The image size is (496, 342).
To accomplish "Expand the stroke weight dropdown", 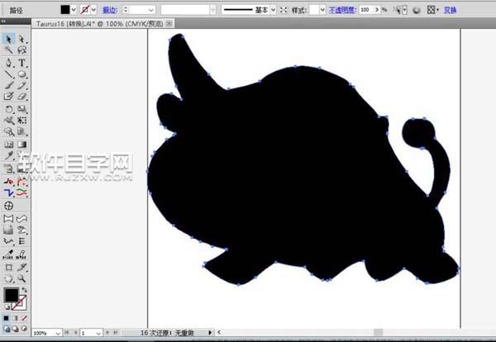I will click(151, 10).
